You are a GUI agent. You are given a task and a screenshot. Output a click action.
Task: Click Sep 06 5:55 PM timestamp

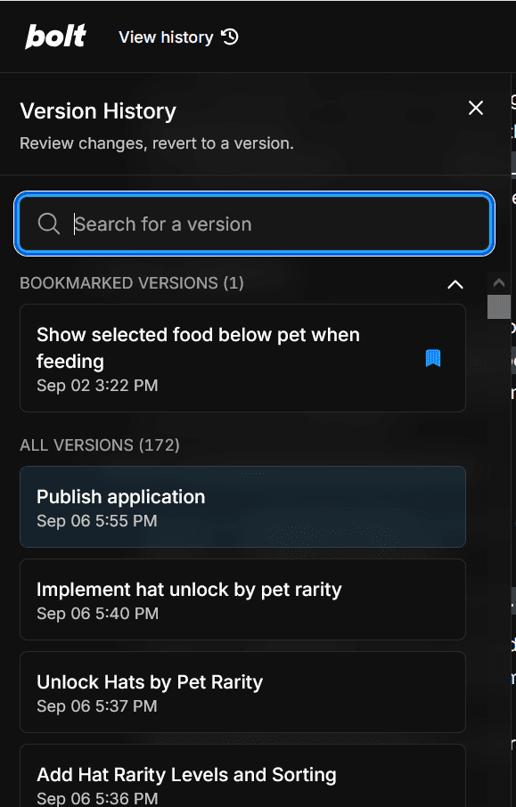click(97, 521)
